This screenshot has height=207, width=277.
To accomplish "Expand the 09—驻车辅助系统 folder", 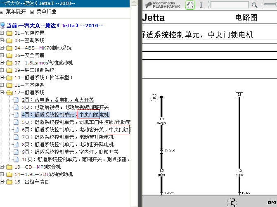I will click(x=2, y=70).
